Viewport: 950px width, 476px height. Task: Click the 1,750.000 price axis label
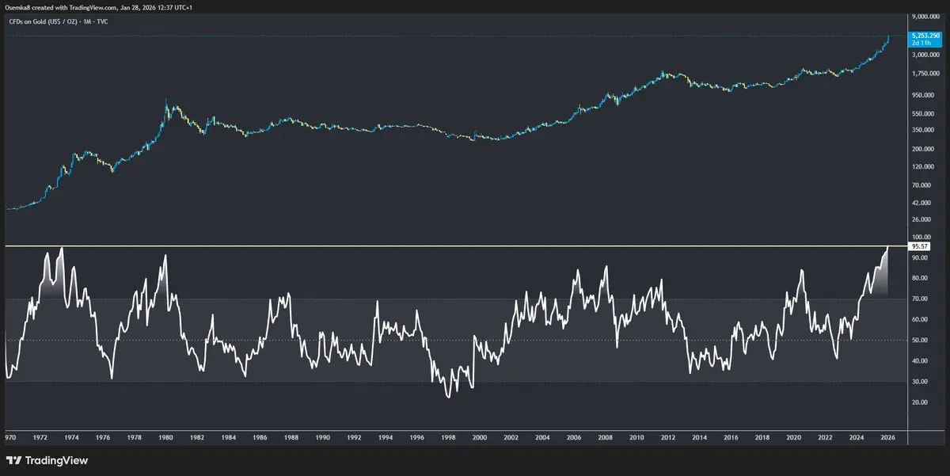tap(925, 74)
